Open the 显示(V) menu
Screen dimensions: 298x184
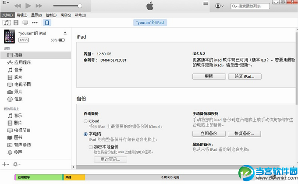tap(36, 15)
